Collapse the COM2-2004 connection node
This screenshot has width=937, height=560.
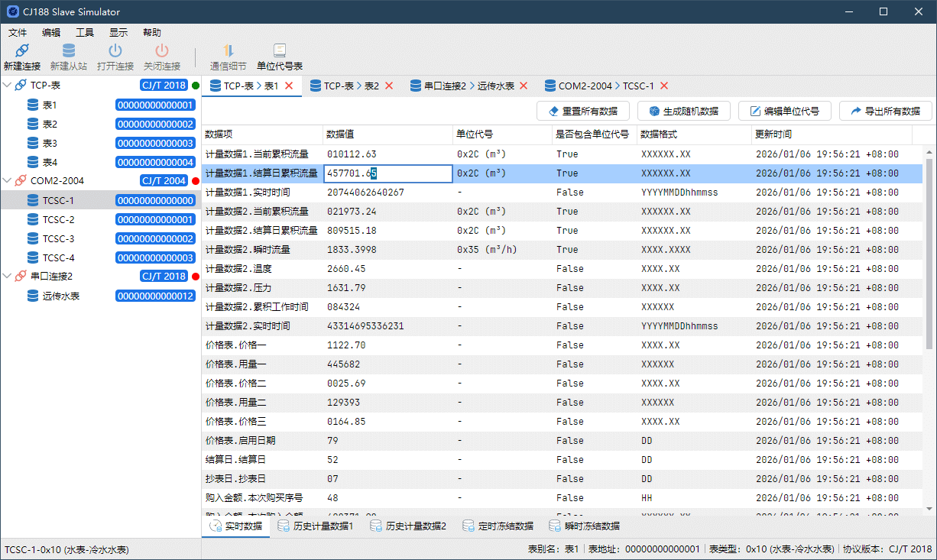pos(7,181)
